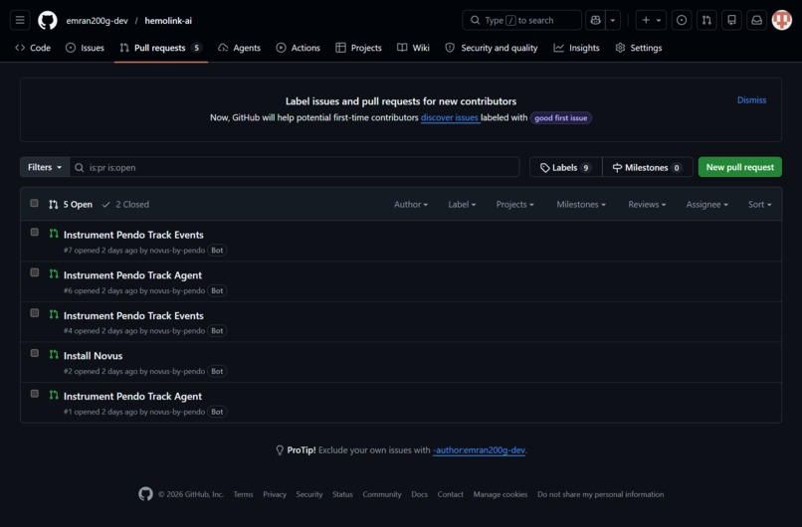The image size is (802, 527).
Task: Follow the -author:emran200g-dev ProTip link
Action: (x=479, y=450)
